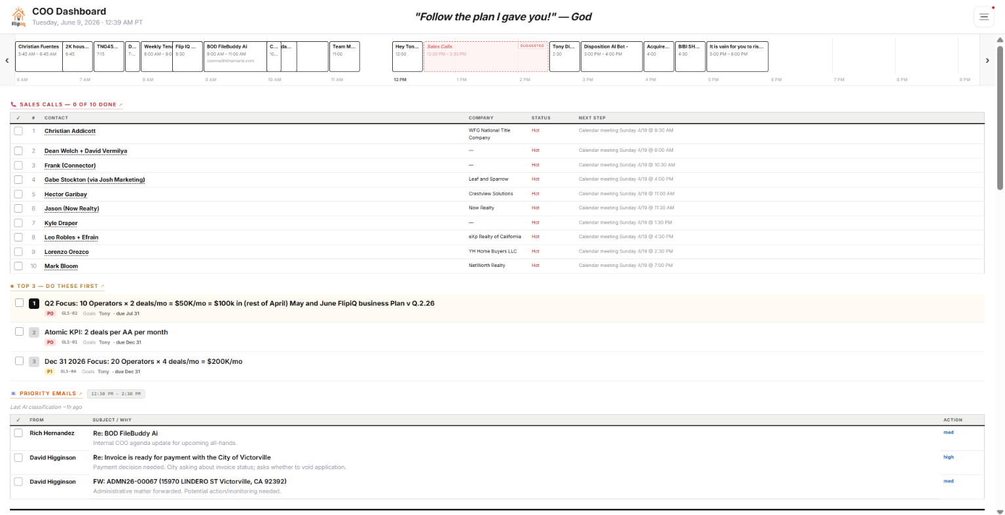Tick the Invoice ready for payment email checkbox
This screenshot has height=515, width=1005.
[18, 457]
